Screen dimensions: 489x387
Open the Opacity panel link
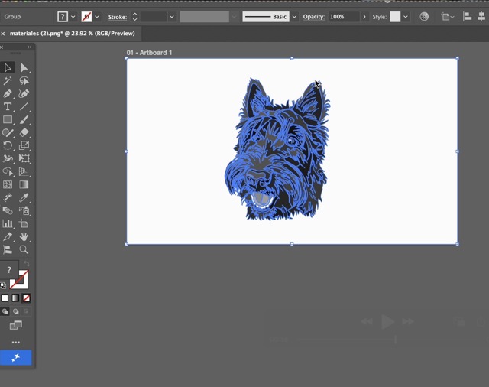(314, 17)
